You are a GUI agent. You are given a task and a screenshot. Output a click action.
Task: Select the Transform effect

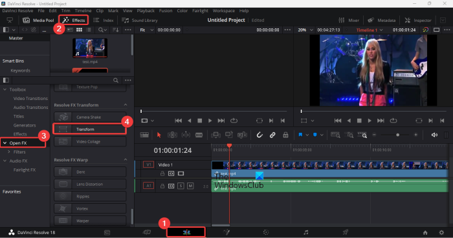pyautogui.click(x=90, y=129)
